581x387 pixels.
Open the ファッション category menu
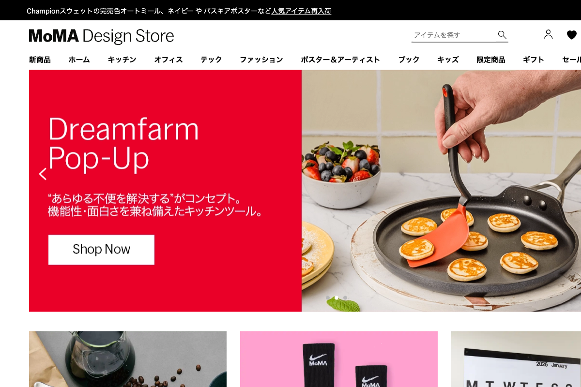tap(261, 60)
